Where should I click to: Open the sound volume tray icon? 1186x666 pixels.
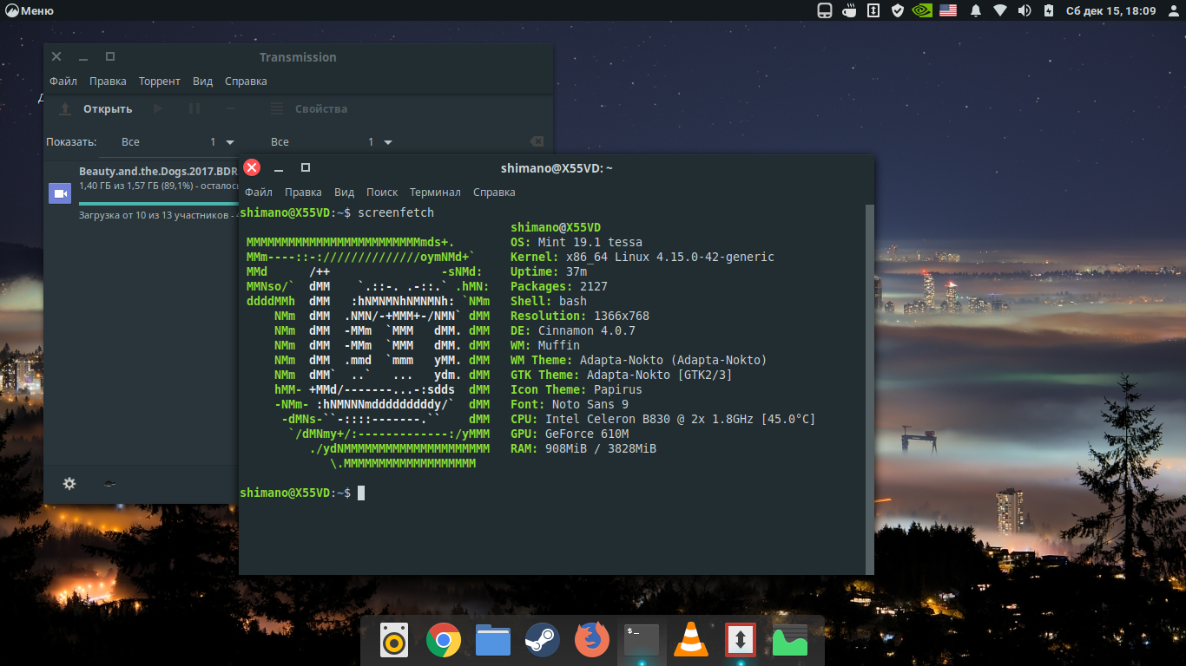pyautogui.click(x=1025, y=10)
